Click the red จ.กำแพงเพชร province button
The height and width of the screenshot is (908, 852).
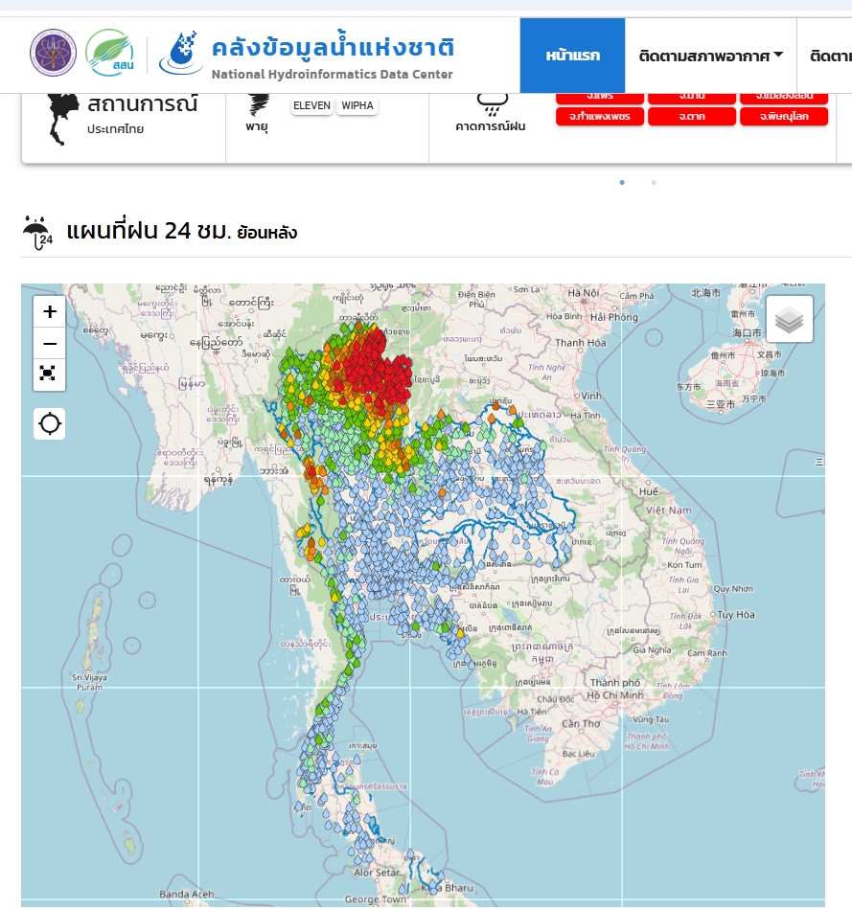coord(599,116)
